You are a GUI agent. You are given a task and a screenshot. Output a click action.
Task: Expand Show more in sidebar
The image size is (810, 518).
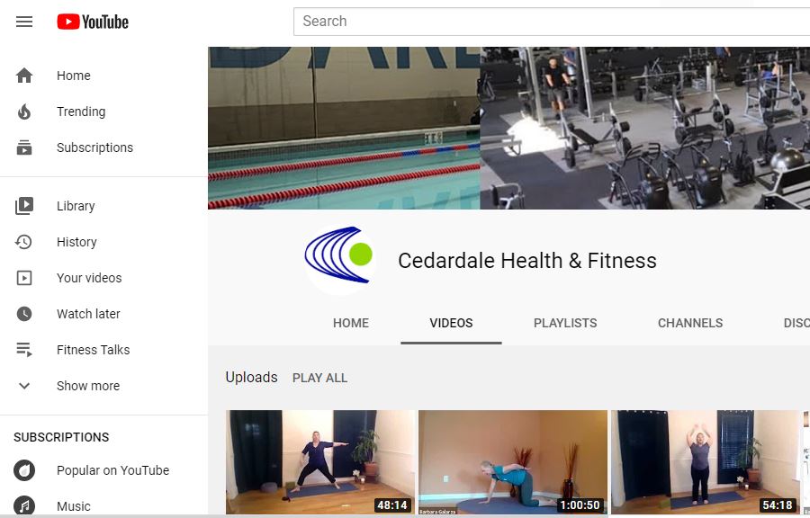(x=103, y=386)
